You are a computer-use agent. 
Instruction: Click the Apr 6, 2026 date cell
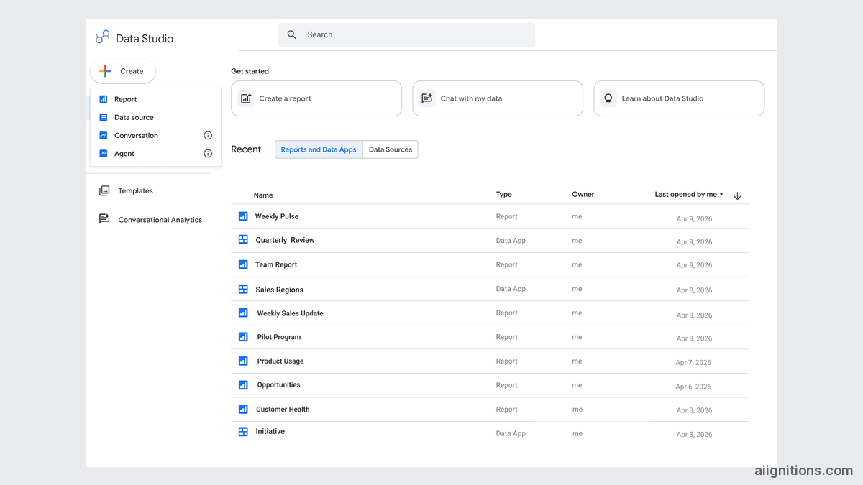click(x=693, y=387)
